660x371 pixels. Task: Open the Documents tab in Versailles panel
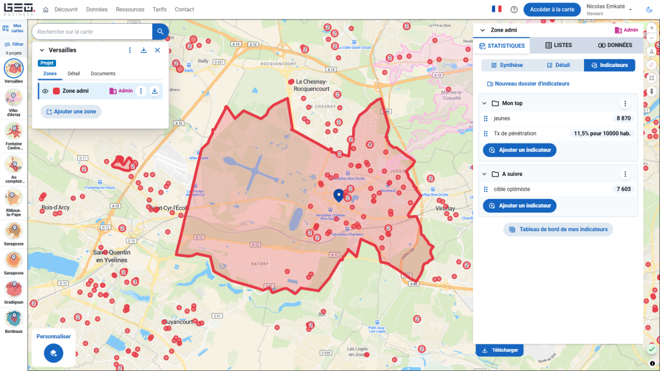coord(103,74)
